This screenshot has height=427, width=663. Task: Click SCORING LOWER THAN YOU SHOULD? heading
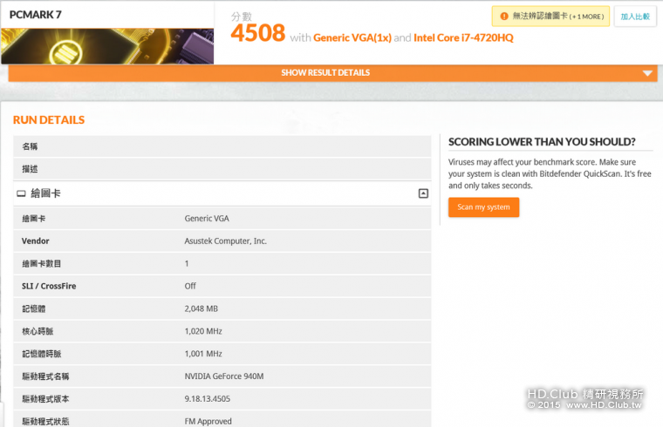pyautogui.click(x=542, y=142)
